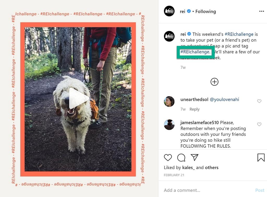
Task: Toggle the heart on unearthedsol's comment
Action: click(259, 101)
